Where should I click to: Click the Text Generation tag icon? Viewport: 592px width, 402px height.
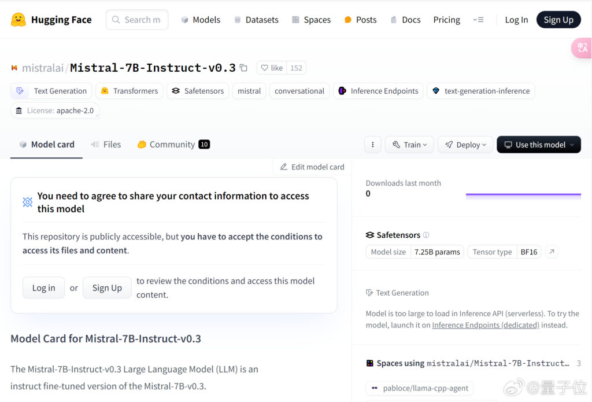point(20,91)
